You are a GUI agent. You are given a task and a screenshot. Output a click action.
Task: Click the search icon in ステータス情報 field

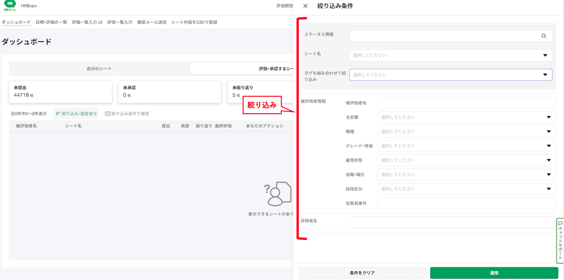(x=544, y=36)
